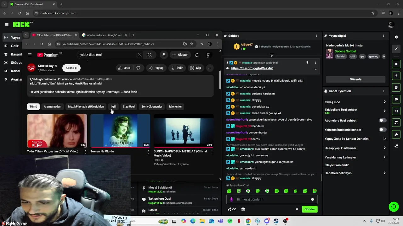Expand Hesap yaşı kısıtlaması
This screenshot has width=403, height=226.
(384, 148)
